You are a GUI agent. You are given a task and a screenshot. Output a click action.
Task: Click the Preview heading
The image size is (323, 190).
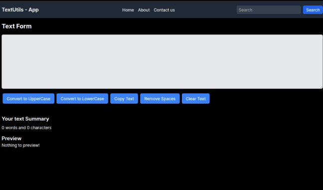[11, 138]
